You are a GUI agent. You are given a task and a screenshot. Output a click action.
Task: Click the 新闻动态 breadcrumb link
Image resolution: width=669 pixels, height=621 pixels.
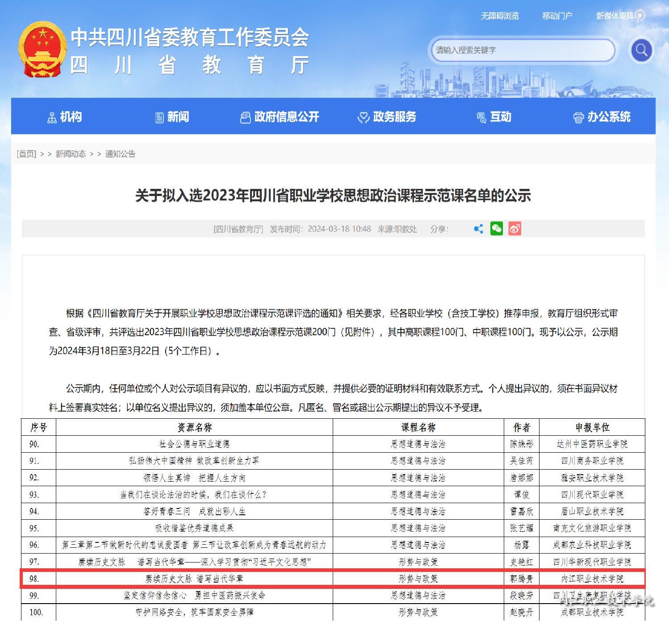tap(71, 154)
